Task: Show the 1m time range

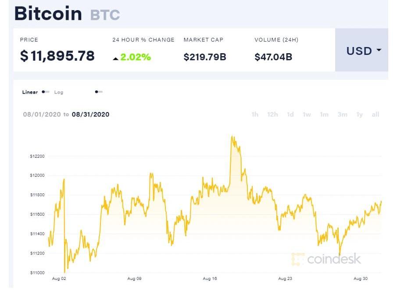Action: (324, 115)
